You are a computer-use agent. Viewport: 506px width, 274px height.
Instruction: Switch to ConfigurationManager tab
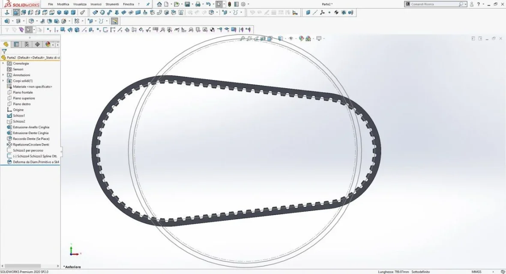coord(27,44)
